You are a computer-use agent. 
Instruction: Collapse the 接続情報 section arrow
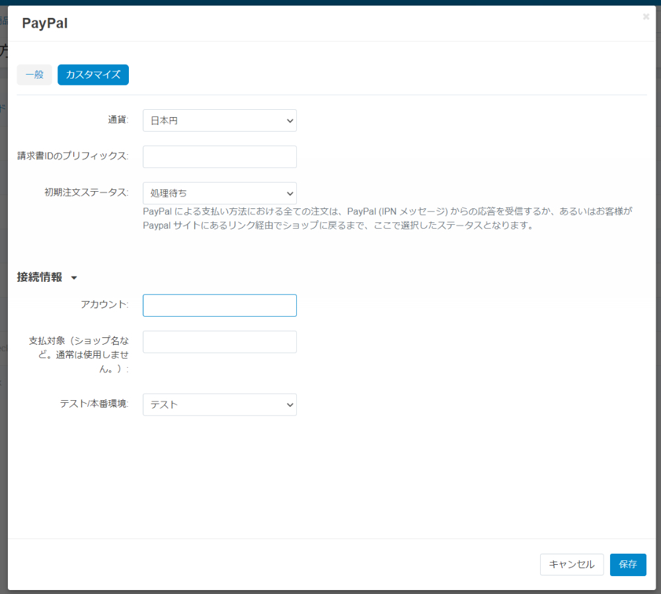click(74, 278)
